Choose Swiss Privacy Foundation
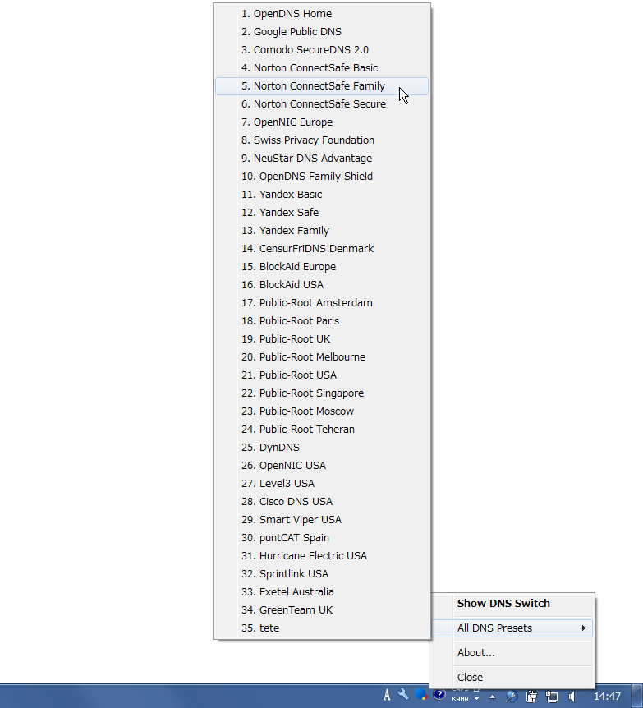The image size is (643, 708). [x=322, y=140]
